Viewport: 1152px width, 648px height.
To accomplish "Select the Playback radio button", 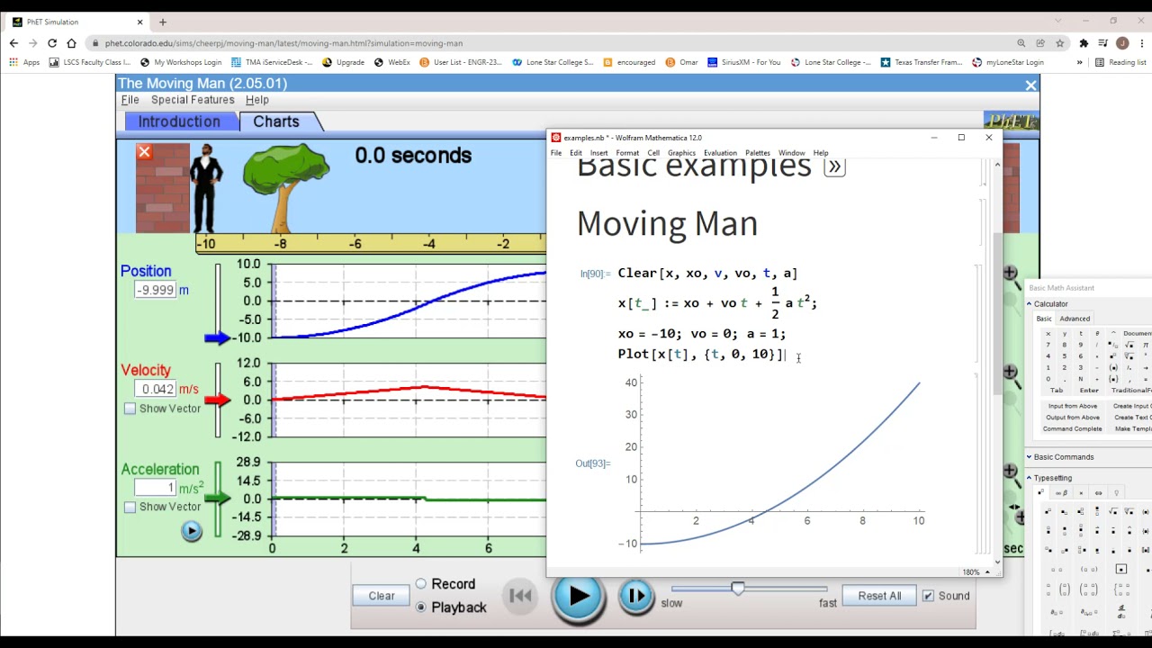I will 421,607.
